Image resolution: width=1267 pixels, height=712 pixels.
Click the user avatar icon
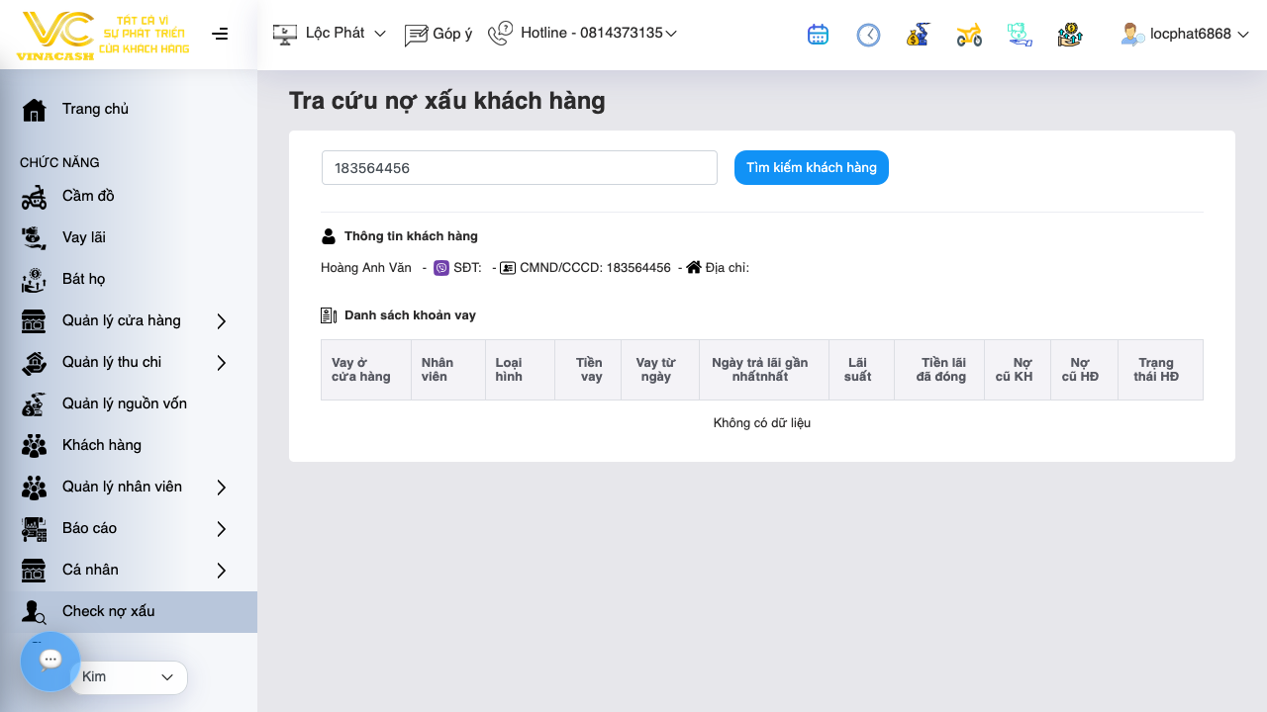tap(1133, 35)
